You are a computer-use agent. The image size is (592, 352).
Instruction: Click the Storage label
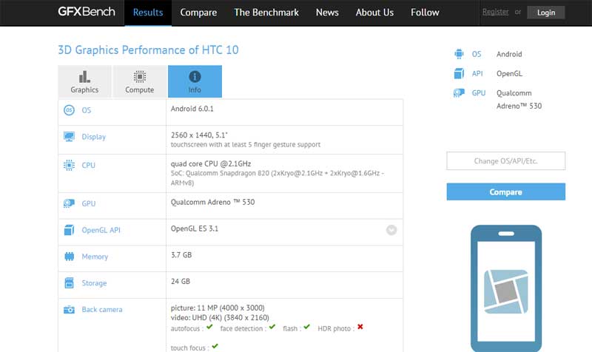tap(94, 283)
